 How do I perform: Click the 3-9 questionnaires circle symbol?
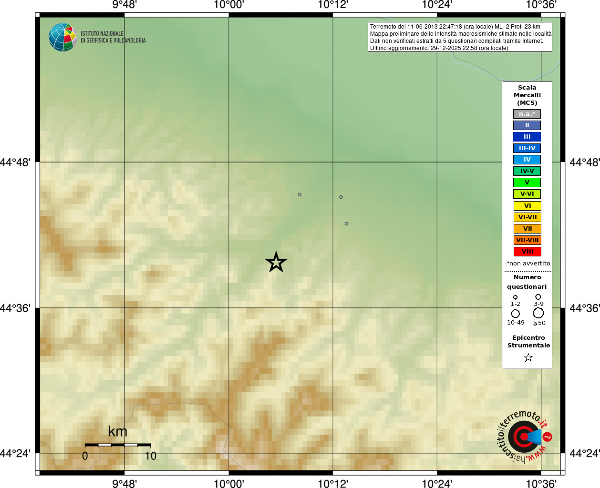pyautogui.click(x=538, y=297)
